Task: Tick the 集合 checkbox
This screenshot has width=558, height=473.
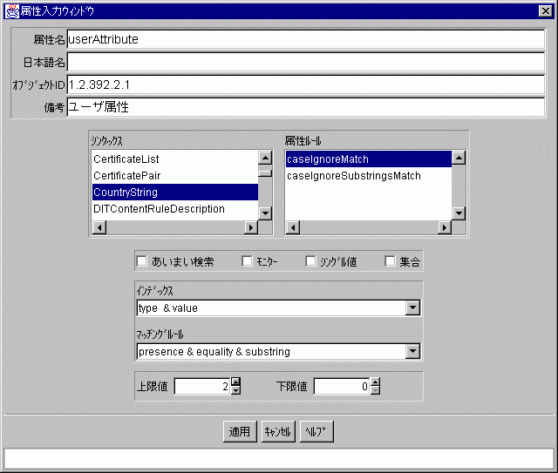Action: click(390, 261)
